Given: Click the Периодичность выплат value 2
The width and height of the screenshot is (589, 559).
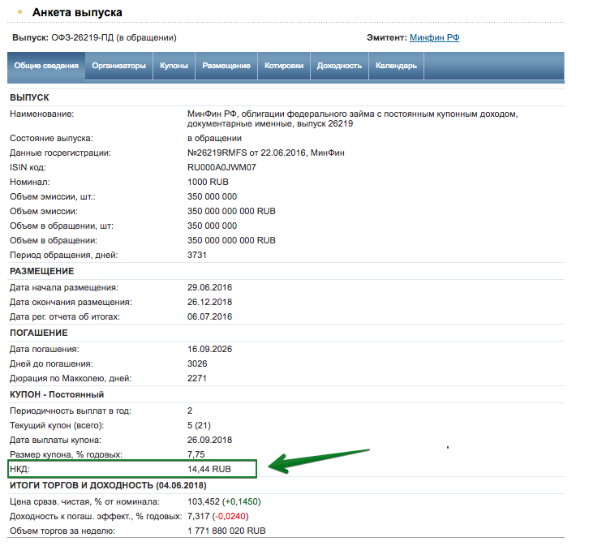Looking at the screenshot, I should point(190,411).
